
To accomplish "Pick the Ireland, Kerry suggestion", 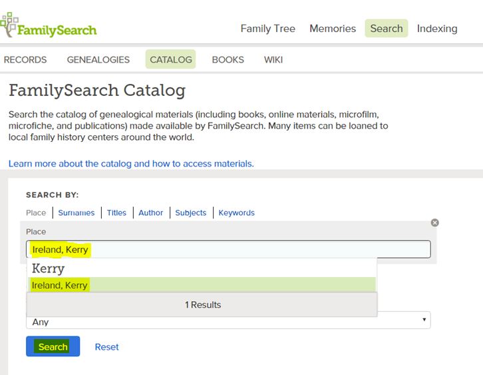I will click(x=202, y=285).
